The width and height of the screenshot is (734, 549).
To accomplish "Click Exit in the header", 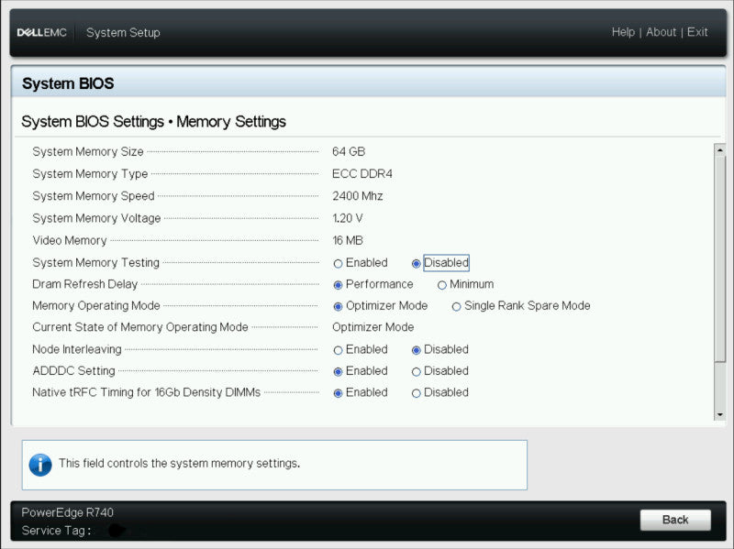I will tap(697, 32).
